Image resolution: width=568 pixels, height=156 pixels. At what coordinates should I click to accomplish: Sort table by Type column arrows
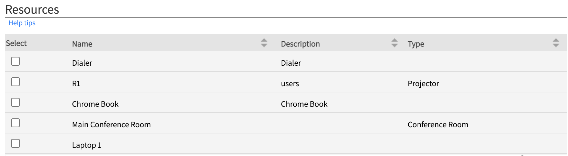556,43
